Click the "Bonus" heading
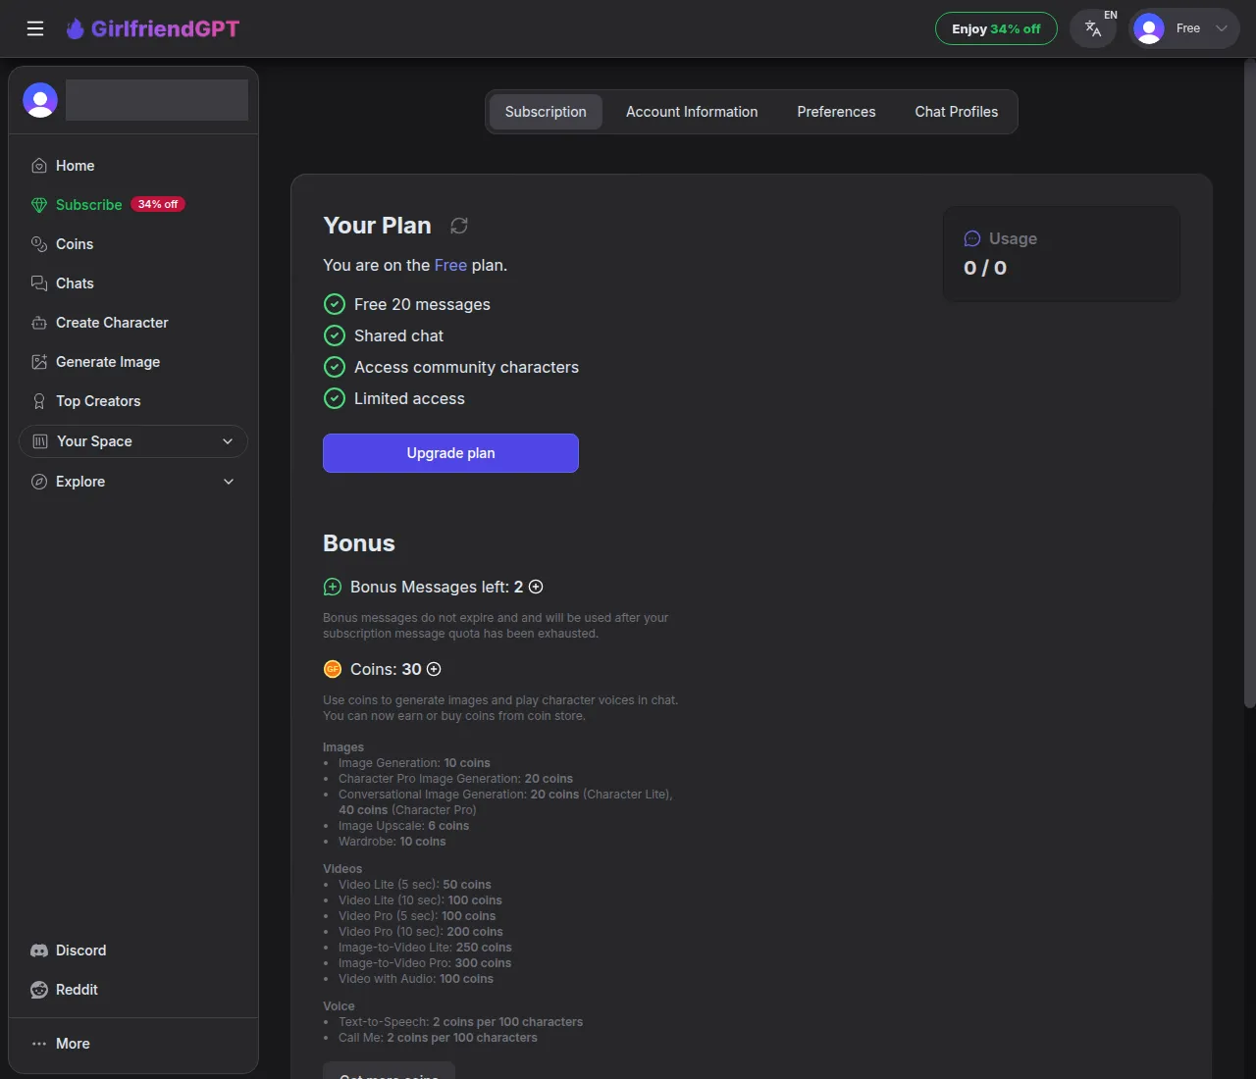 359,543
